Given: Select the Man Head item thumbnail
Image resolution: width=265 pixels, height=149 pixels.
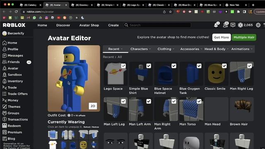Looking at the screenshot, I should 217,109.
